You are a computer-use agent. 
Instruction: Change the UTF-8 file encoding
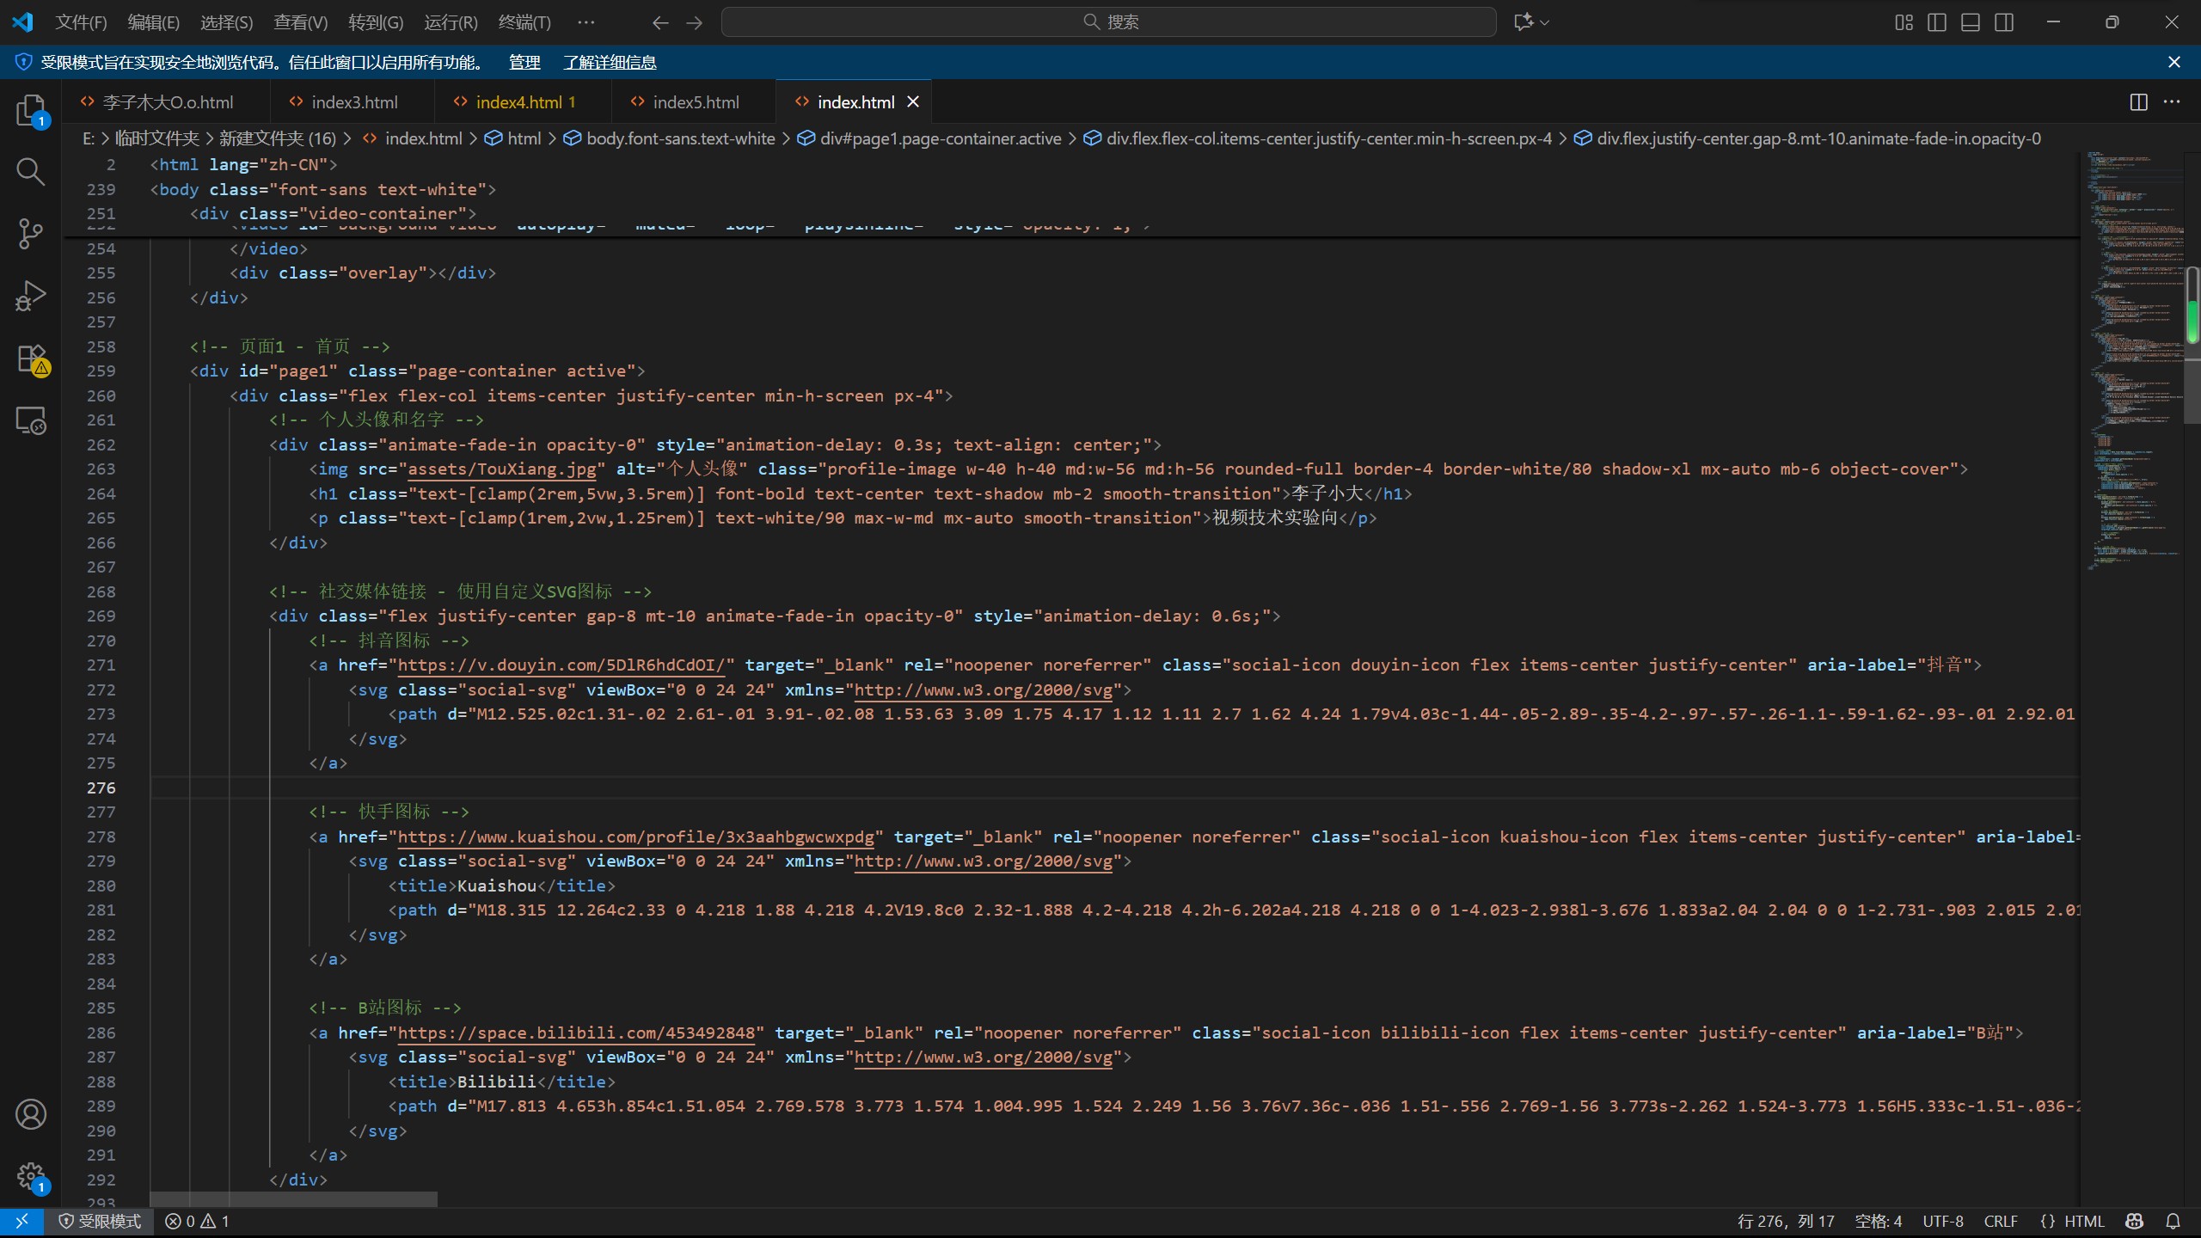click(x=1942, y=1221)
